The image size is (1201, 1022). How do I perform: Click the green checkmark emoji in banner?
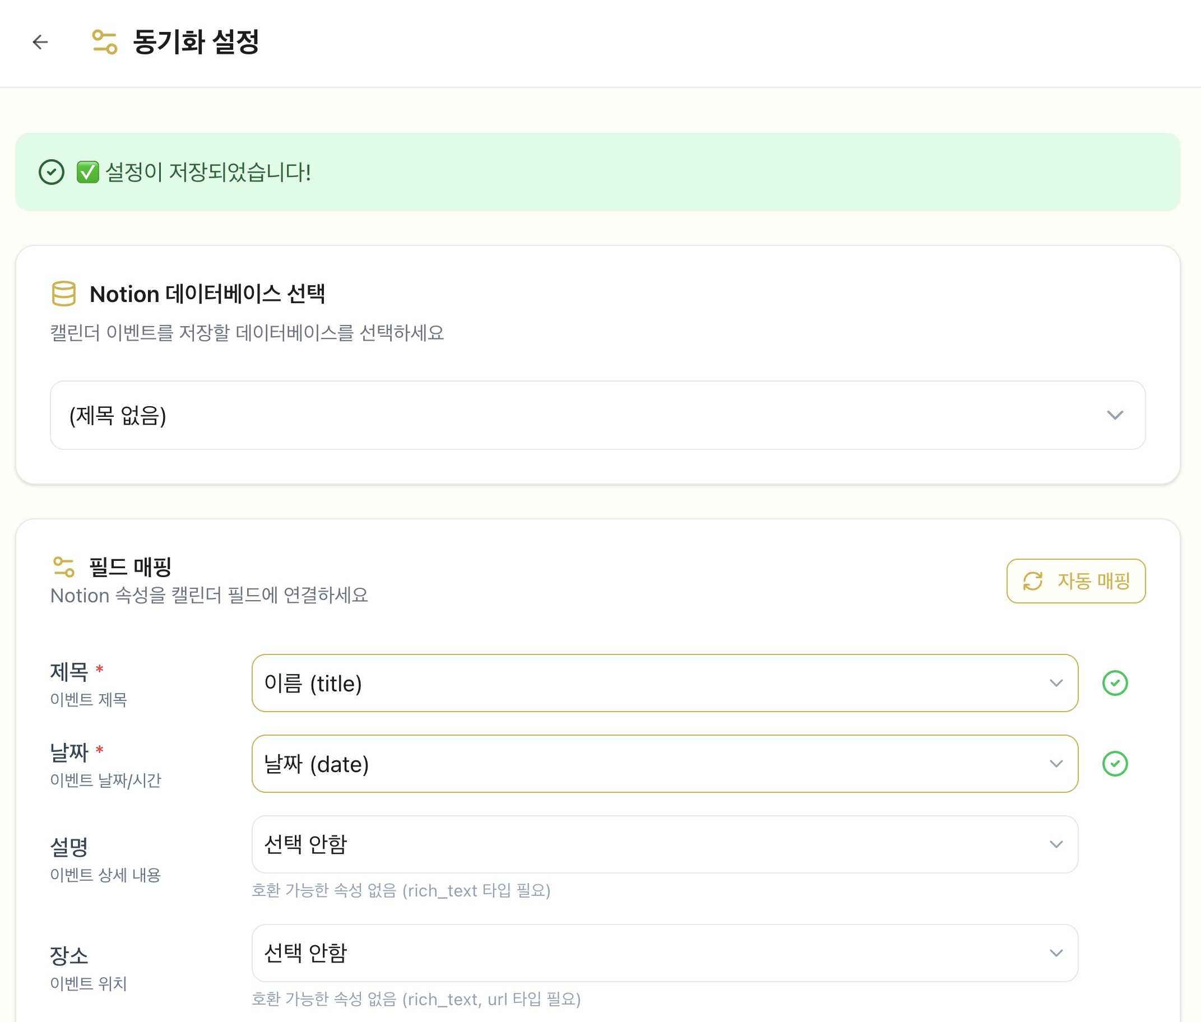[88, 172]
